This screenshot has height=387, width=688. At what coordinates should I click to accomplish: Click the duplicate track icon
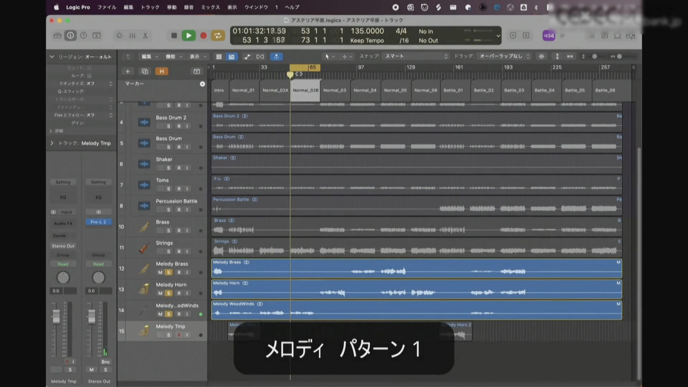(x=145, y=71)
